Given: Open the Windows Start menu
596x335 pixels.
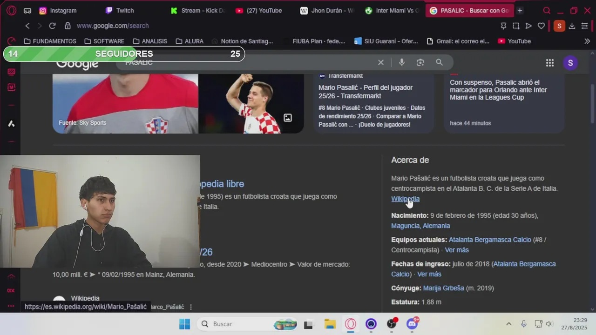Looking at the screenshot, I should (x=184, y=324).
